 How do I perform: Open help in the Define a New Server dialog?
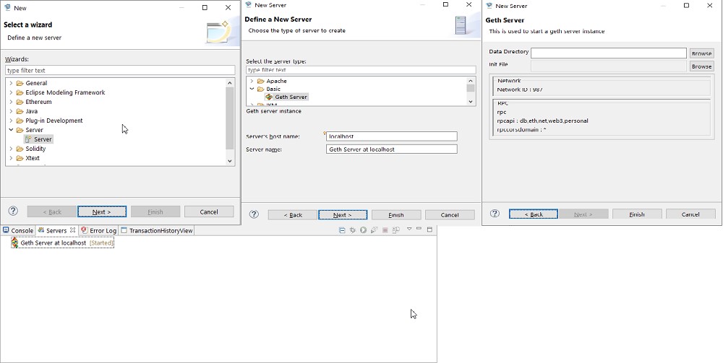point(254,214)
